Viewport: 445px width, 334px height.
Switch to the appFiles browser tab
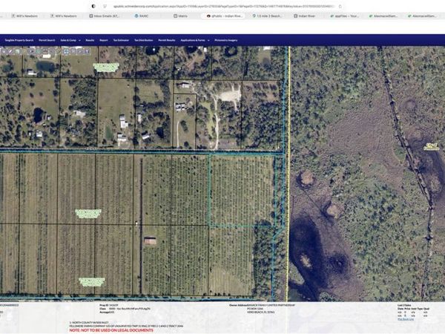click(344, 16)
